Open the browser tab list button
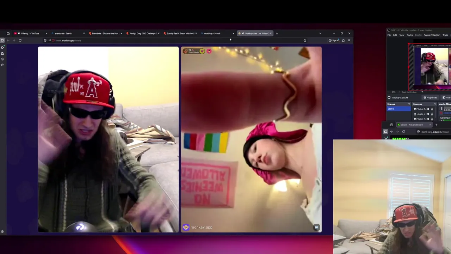This screenshot has width=451, height=254. click(8, 34)
